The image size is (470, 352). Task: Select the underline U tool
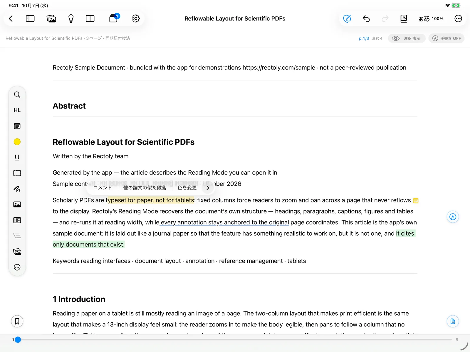[x=17, y=158]
